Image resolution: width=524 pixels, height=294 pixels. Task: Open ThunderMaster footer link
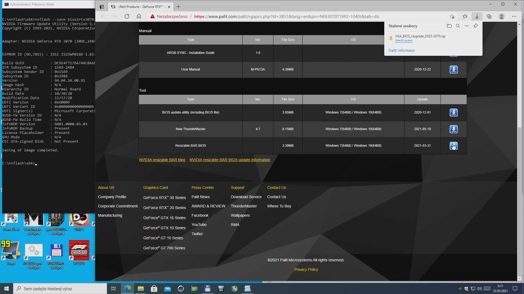tap(244, 206)
